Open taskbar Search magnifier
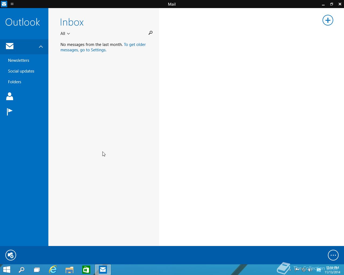The image size is (344, 275). tap(21, 270)
